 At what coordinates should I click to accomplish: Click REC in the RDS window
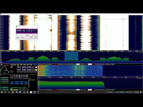(x=31, y=37)
